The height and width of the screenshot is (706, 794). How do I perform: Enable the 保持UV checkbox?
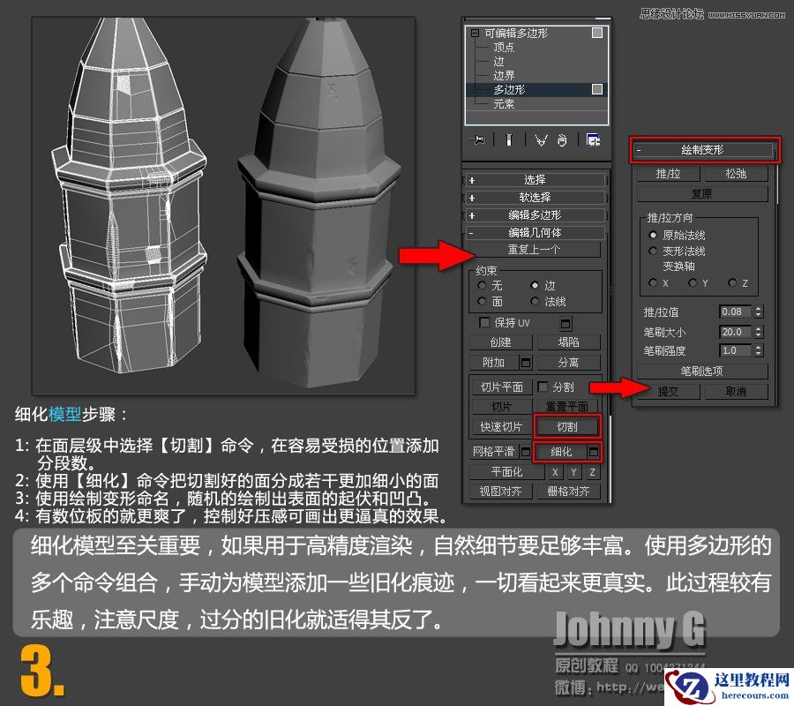click(483, 322)
